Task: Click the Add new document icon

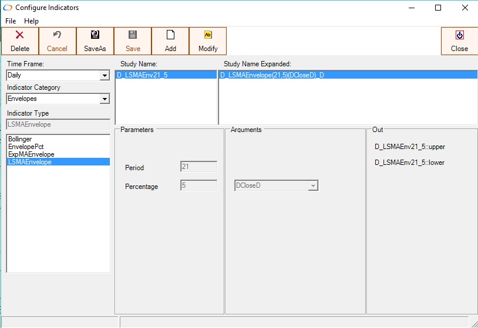Action: 170,35
